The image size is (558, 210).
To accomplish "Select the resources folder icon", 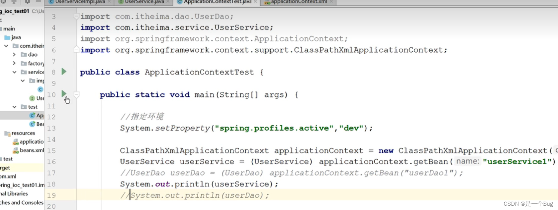I will [x=7, y=133].
